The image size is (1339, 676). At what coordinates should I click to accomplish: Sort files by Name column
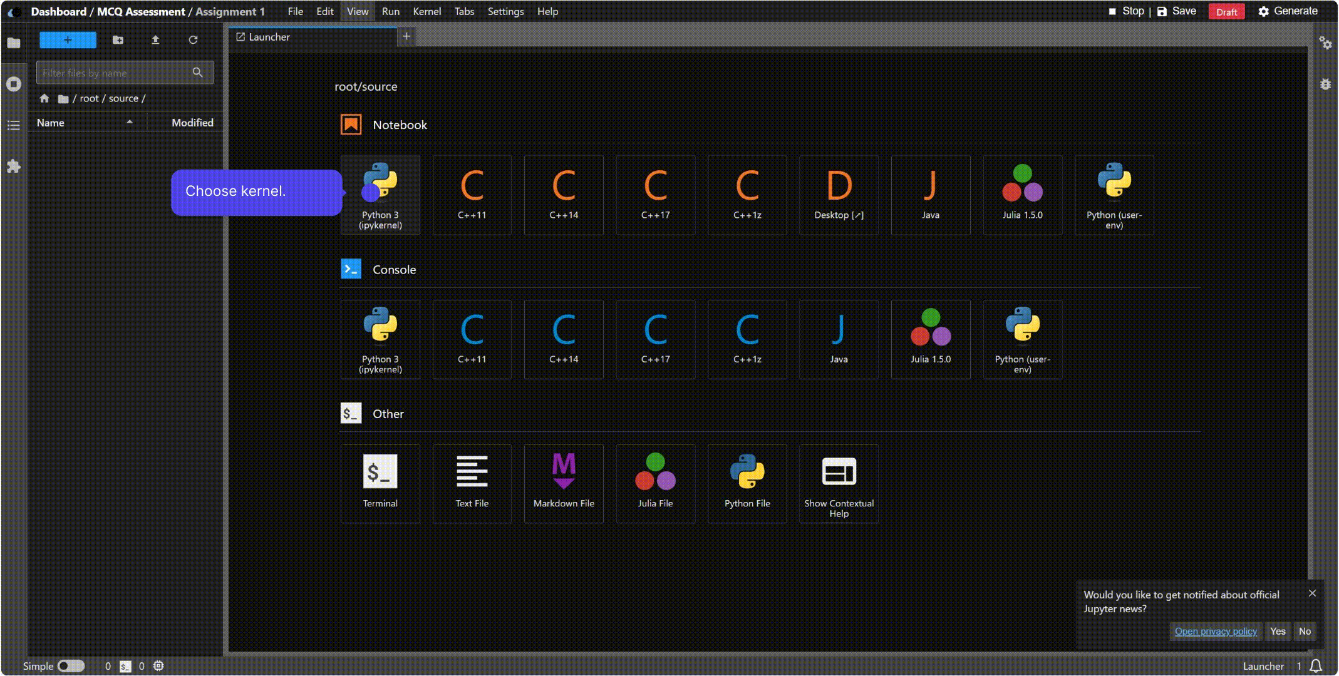(86, 123)
